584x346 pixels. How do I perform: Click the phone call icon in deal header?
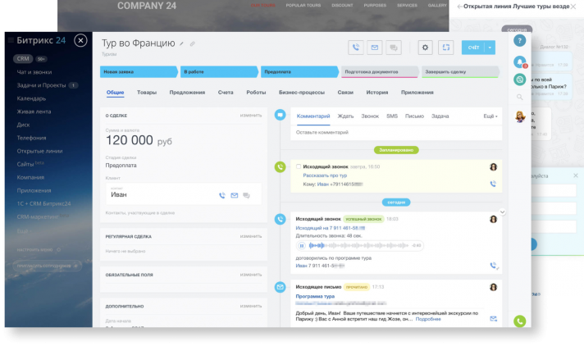356,48
